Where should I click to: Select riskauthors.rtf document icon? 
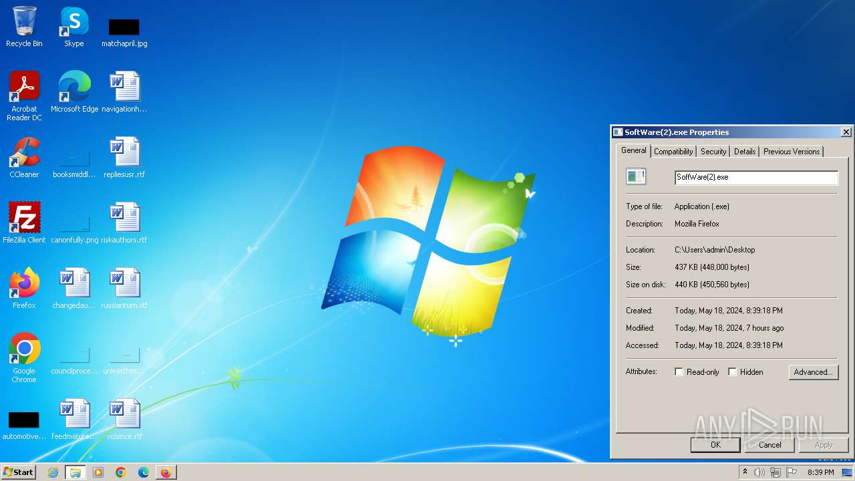coord(124,223)
